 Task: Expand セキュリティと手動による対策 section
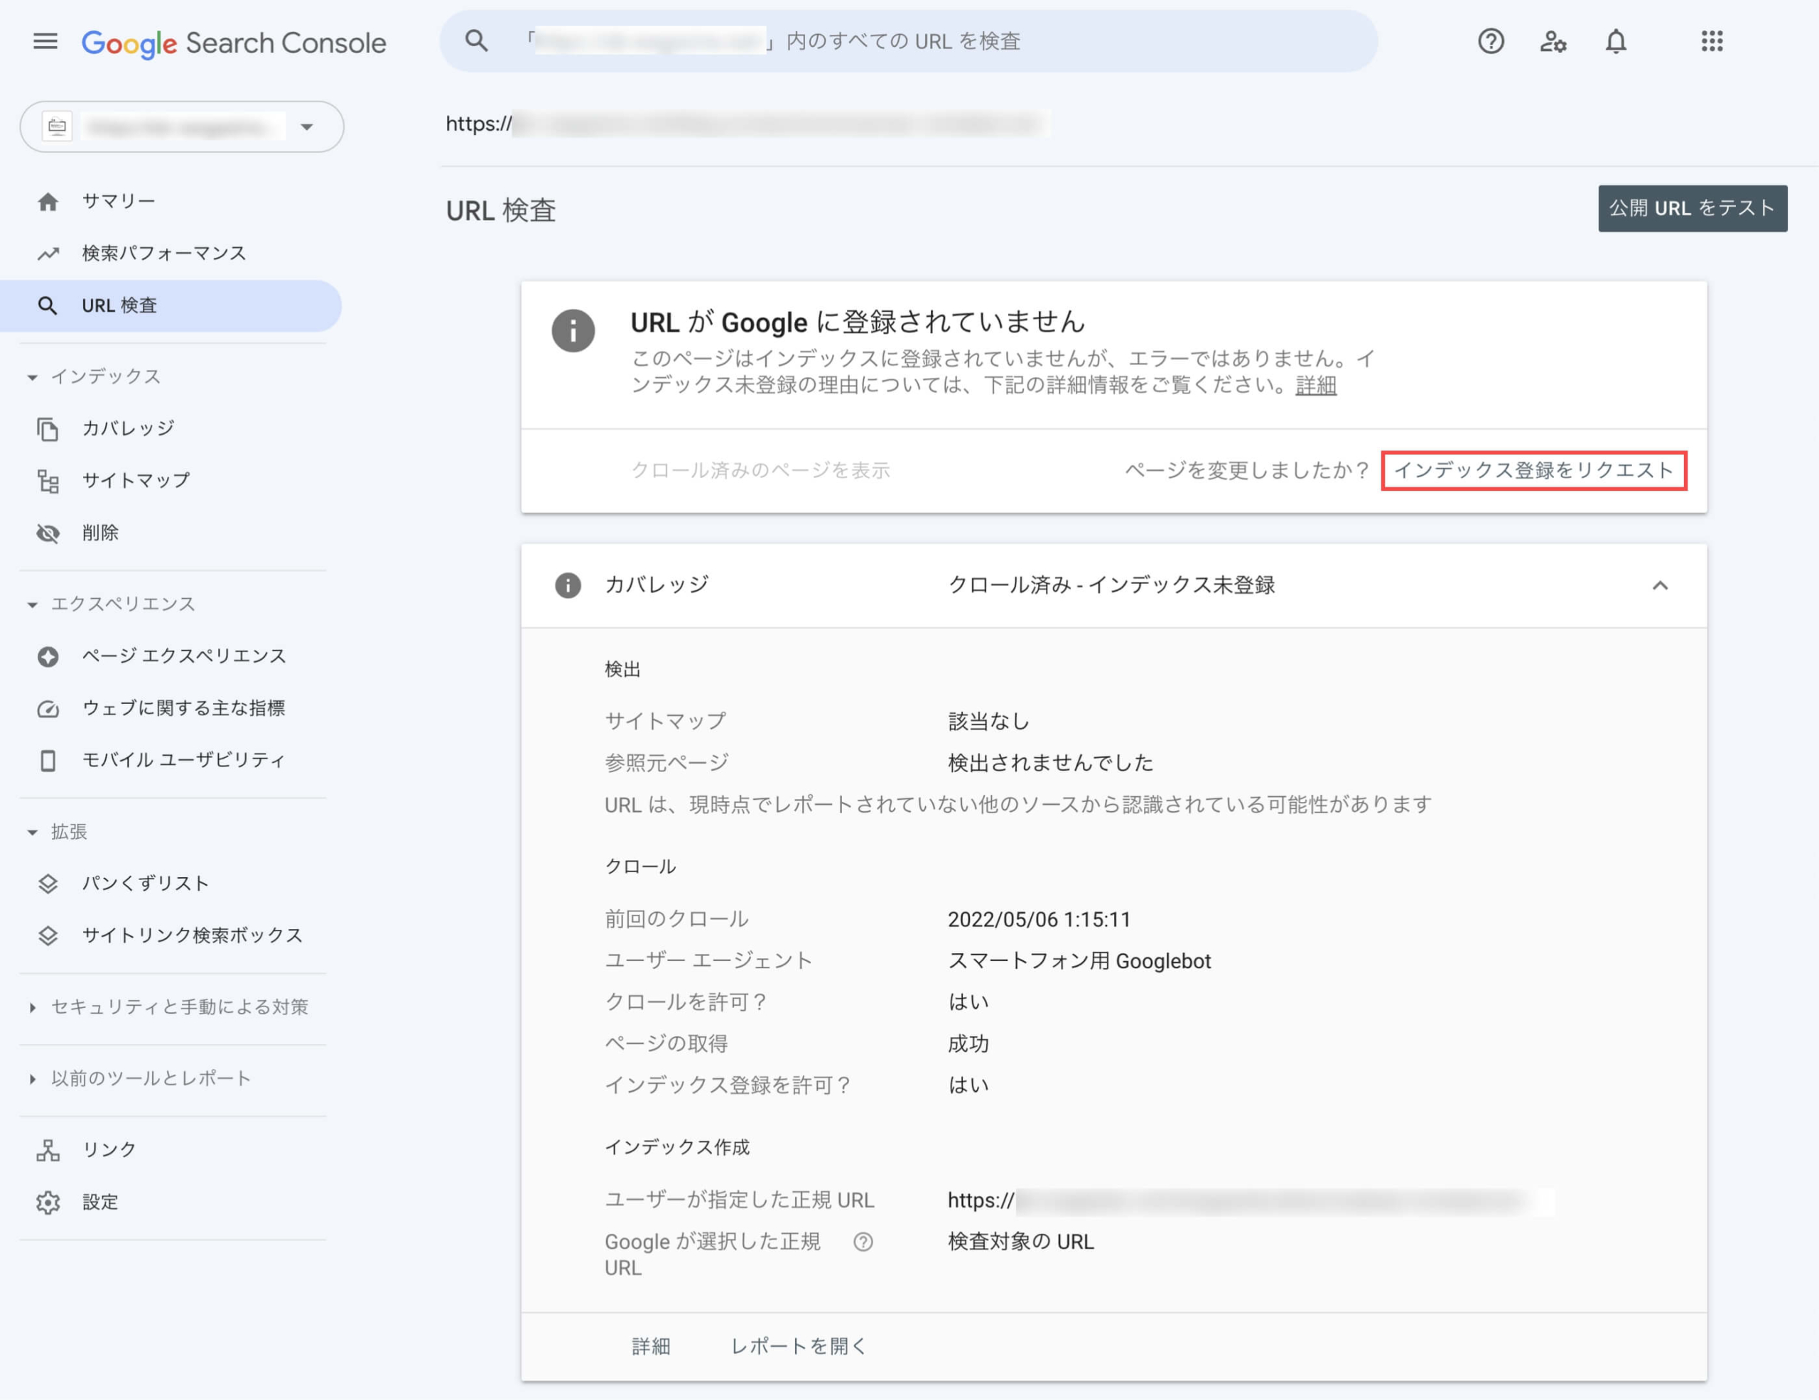[32, 1008]
